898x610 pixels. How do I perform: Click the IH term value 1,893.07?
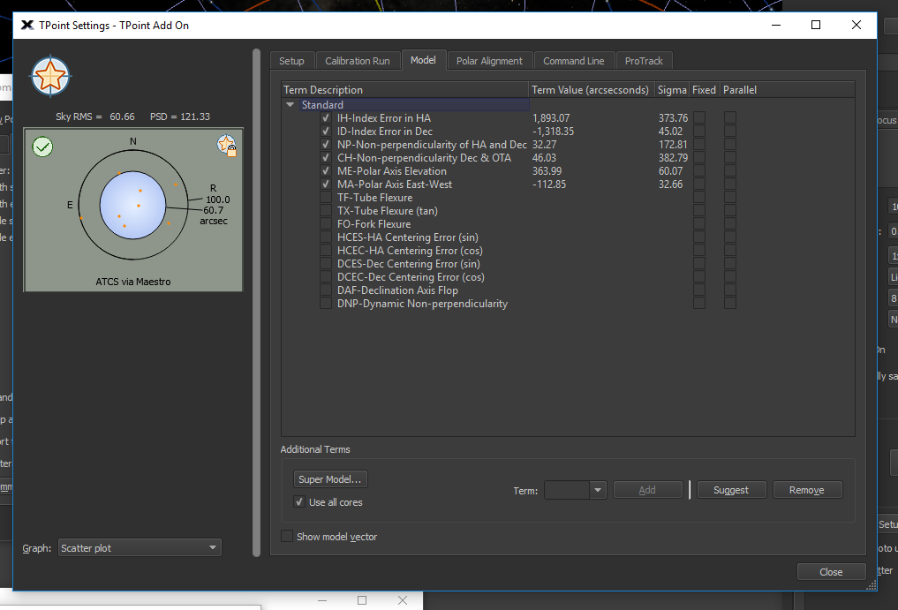click(551, 118)
